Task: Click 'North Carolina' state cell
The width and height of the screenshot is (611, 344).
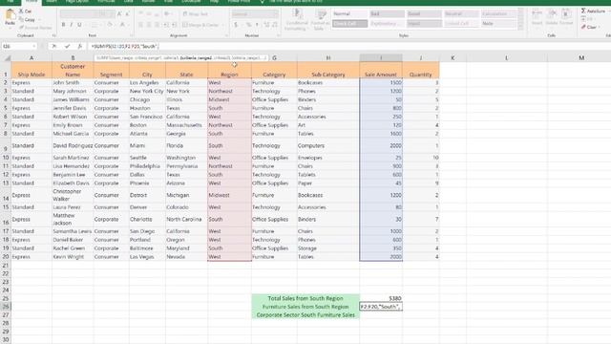Action: [x=186, y=219]
